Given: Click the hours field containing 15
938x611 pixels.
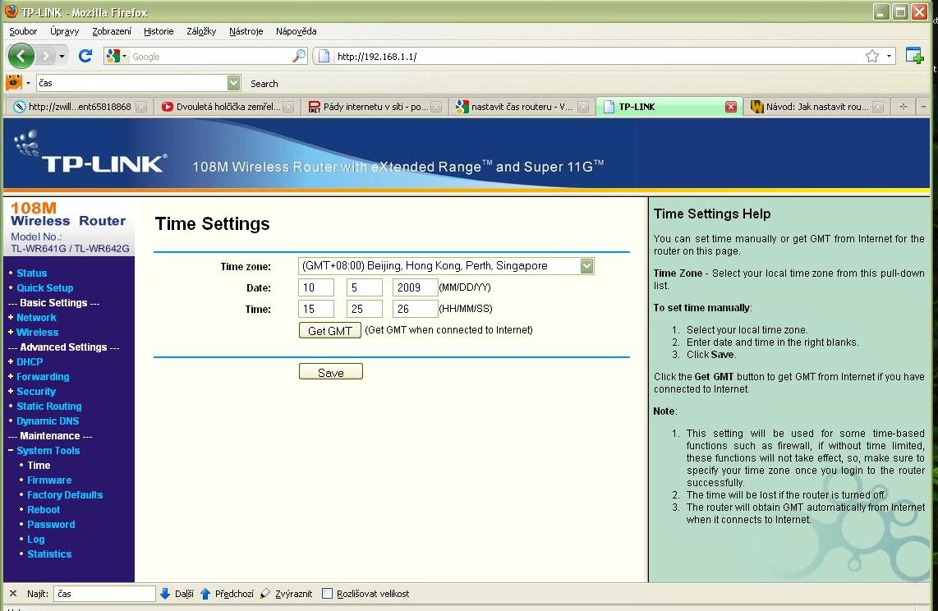Looking at the screenshot, I should pyautogui.click(x=316, y=309).
